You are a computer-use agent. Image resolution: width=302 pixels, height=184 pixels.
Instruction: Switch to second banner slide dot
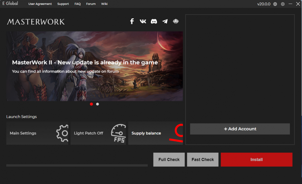pos(97,104)
